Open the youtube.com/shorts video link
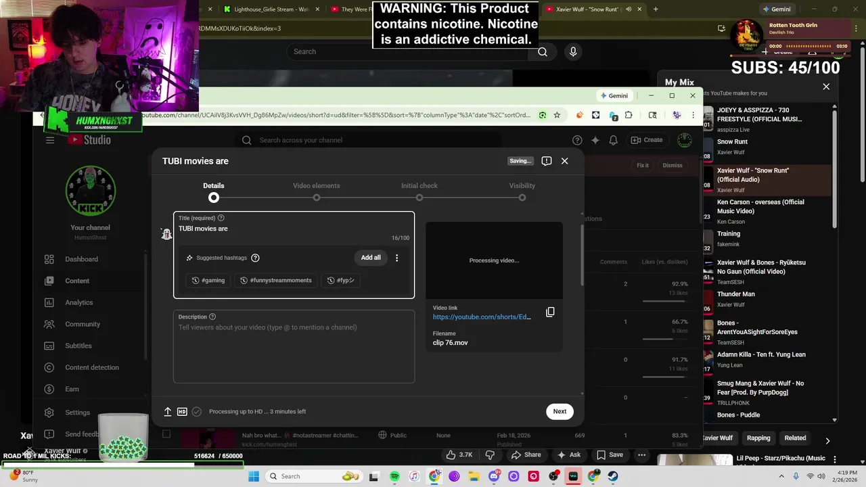866x487 pixels. click(482, 317)
